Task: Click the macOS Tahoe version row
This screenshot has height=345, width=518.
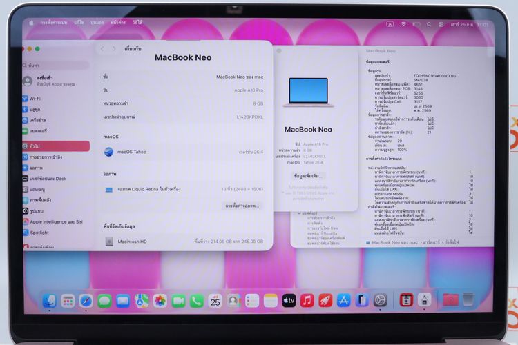Action: pos(184,152)
